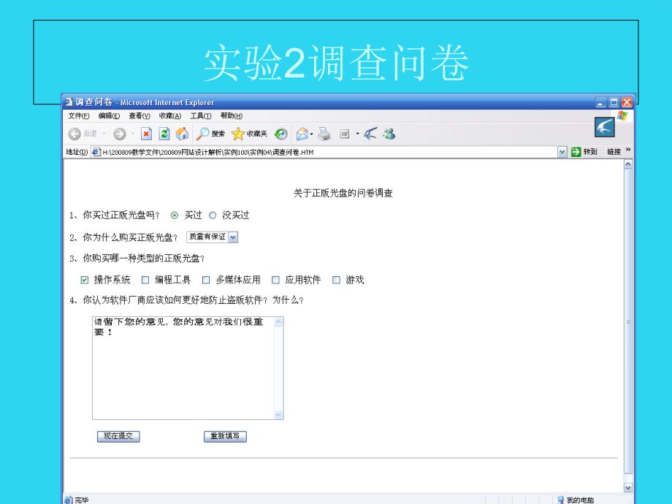Open the 查看(V) menu
Image resolution: width=672 pixels, height=504 pixels.
(140, 116)
